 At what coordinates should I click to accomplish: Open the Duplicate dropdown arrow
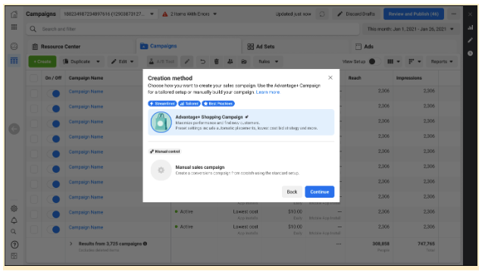(98, 61)
